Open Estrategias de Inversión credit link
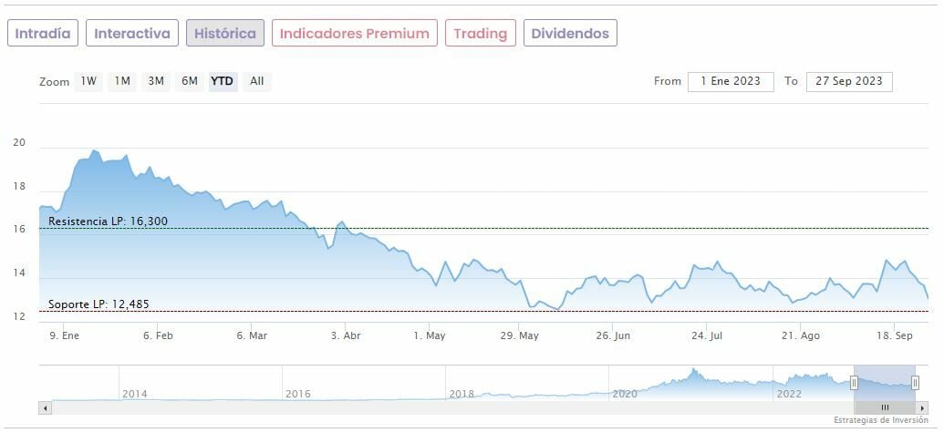 880,420
